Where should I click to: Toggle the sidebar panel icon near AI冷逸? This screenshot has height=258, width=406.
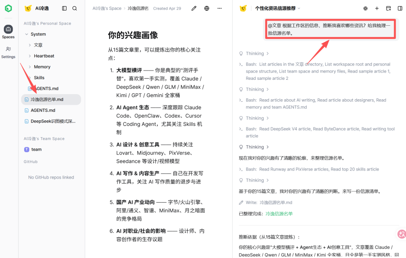(64, 8)
